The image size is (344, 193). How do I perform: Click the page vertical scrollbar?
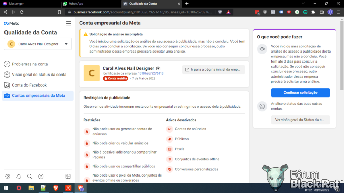coord(342,55)
